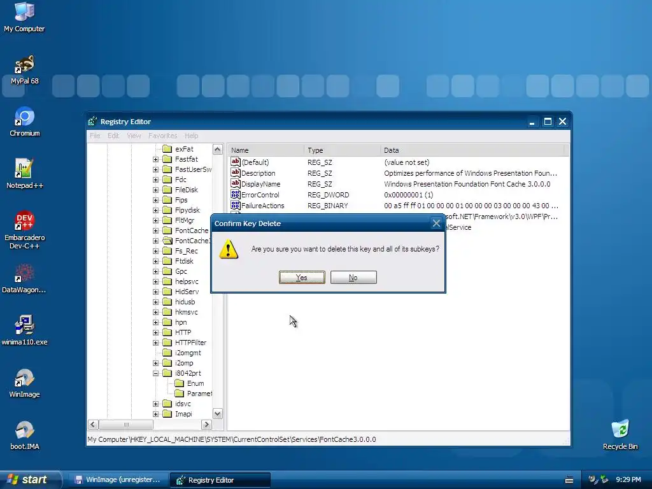Select the (Default) value string icon
The image size is (652, 489).
coord(236,162)
